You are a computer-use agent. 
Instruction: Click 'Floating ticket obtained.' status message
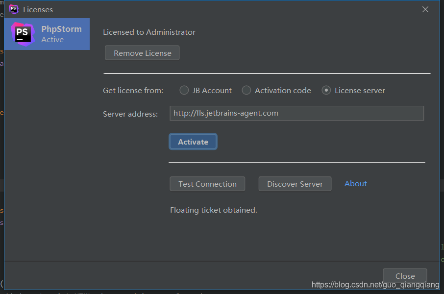pos(214,210)
